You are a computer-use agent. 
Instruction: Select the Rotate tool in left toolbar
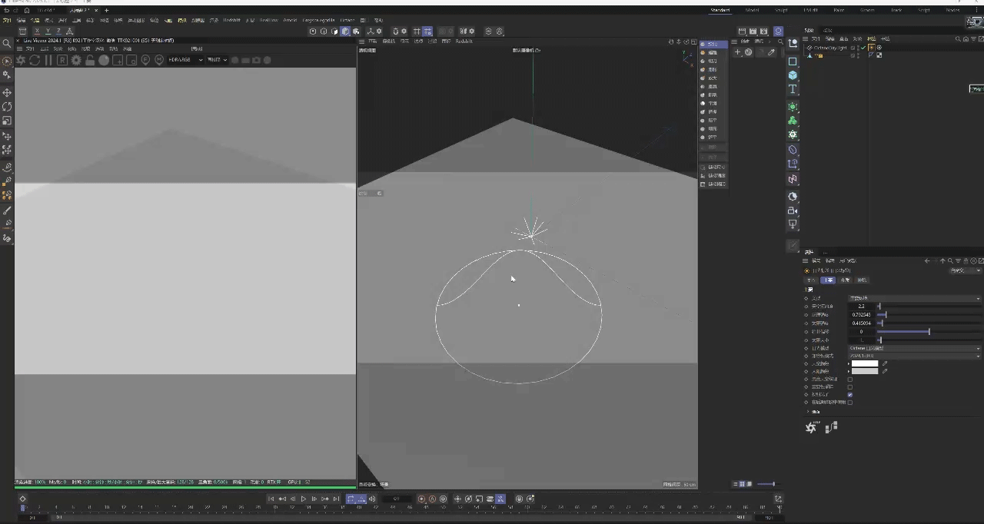tap(7, 107)
